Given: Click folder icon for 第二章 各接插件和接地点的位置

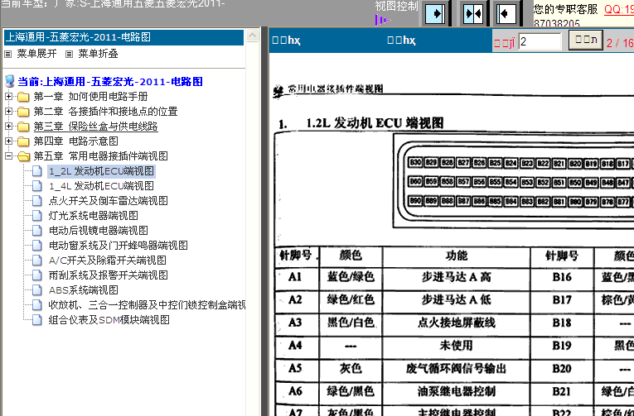Looking at the screenshot, I should [23, 112].
